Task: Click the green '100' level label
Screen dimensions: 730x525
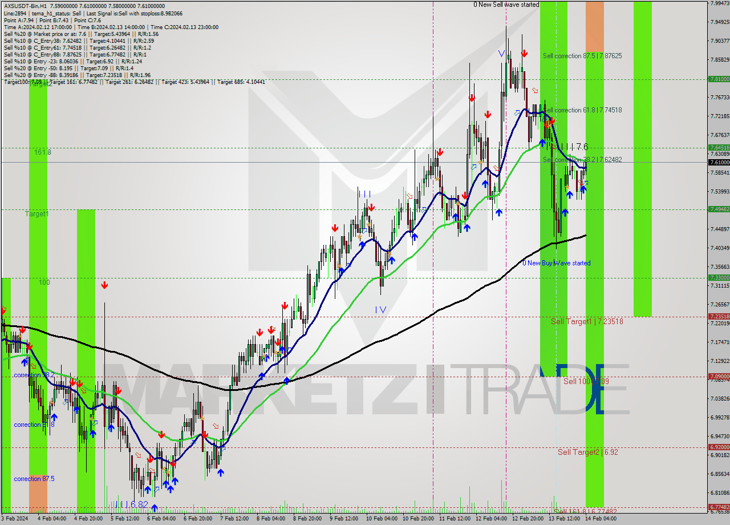Action: click(44, 282)
